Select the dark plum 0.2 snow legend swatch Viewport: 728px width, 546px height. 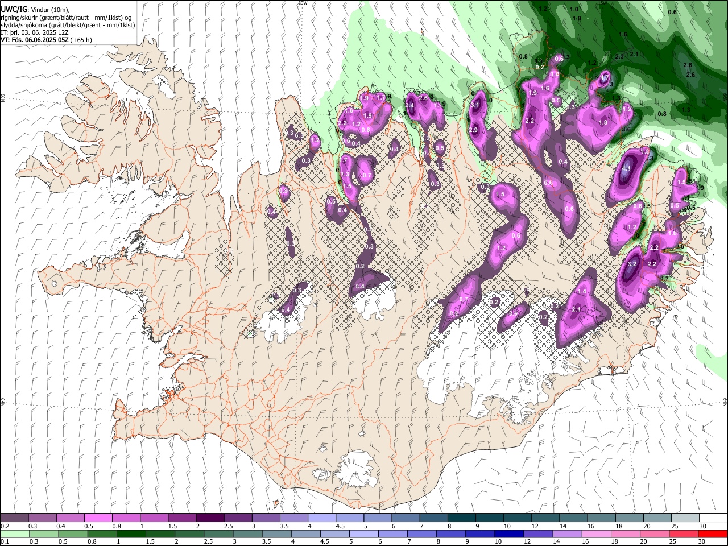(x=14, y=518)
